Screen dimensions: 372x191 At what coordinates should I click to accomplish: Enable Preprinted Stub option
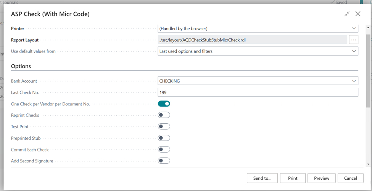point(164,138)
